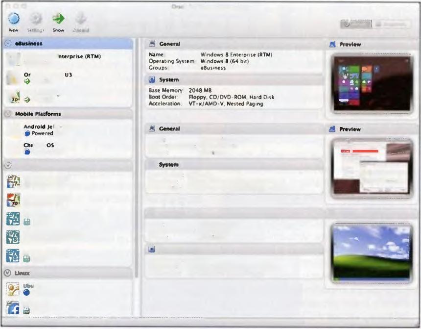Screen dimensions: 421x329
Task: Click the red XP icon below Windows 7 icon
Action: 13,200
